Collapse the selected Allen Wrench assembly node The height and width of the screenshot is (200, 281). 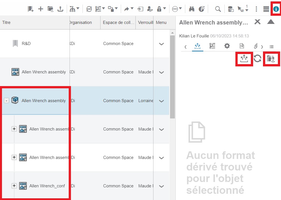coord(6,101)
